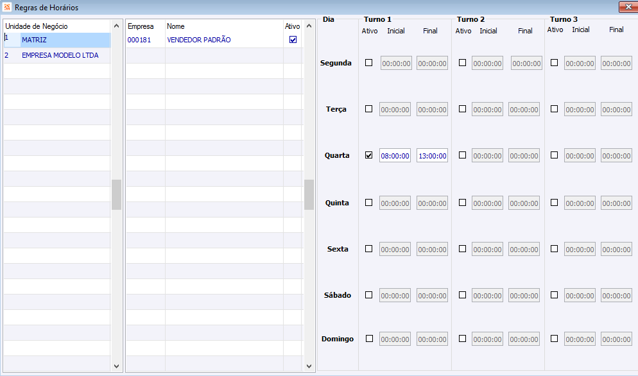Viewport: 638px width, 376px height.
Task: Click Segunda Turno 1 Final time field
Action: [432, 64]
